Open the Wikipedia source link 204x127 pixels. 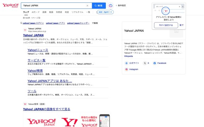(129, 56)
